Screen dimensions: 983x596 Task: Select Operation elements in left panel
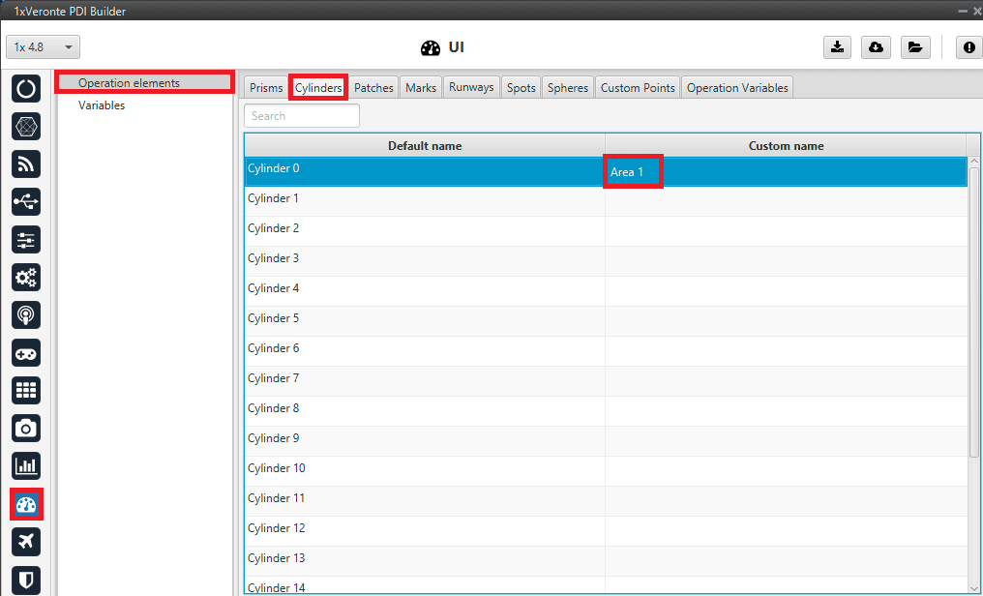pos(129,83)
